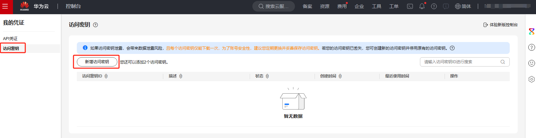Open the notifications bell

(x=422, y=6)
